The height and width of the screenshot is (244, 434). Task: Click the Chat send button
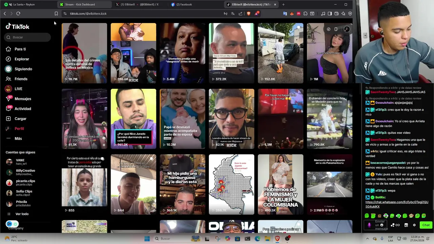click(426, 225)
